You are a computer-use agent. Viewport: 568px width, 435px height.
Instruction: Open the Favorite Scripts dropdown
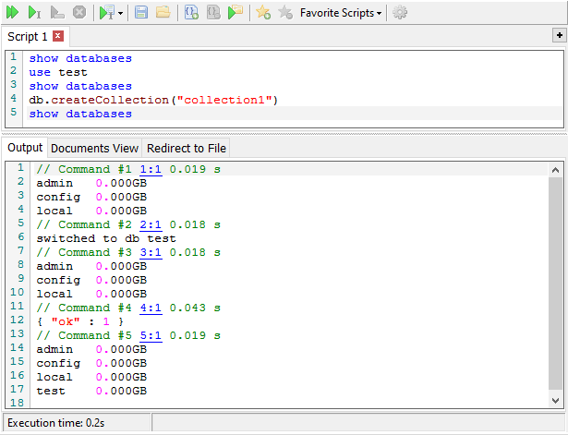pyautogui.click(x=341, y=13)
